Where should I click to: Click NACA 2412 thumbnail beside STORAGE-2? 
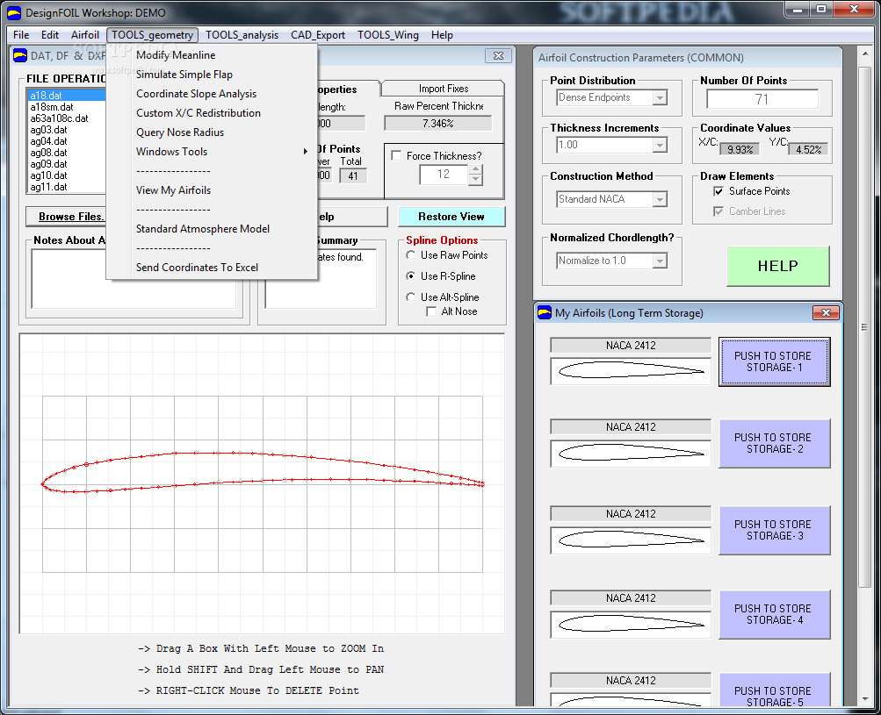[x=631, y=453]
